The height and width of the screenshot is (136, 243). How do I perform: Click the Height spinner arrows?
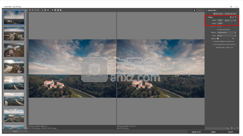click(223, 23)
